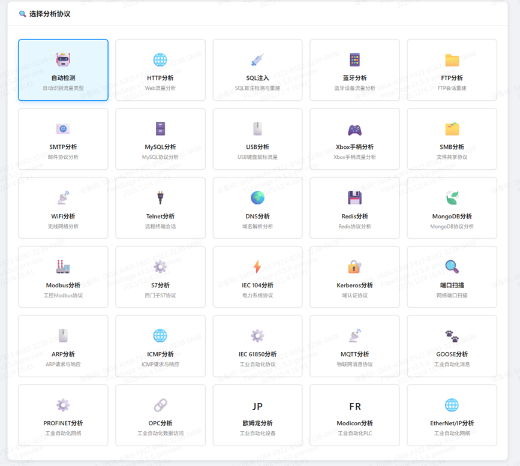Click the 无线网络分析 description
The width and height of the screenshot is (520, 466).
(63, 226)
